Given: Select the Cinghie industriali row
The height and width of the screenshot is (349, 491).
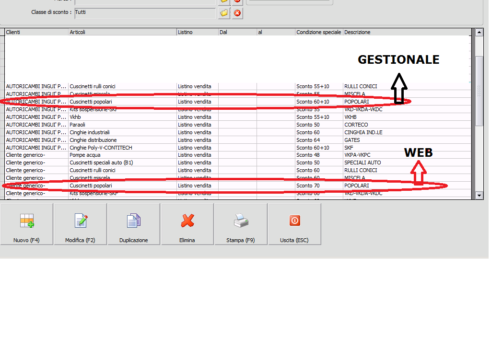Looking at the screenshot, I should pyautogui.click(x=238, y=132).
